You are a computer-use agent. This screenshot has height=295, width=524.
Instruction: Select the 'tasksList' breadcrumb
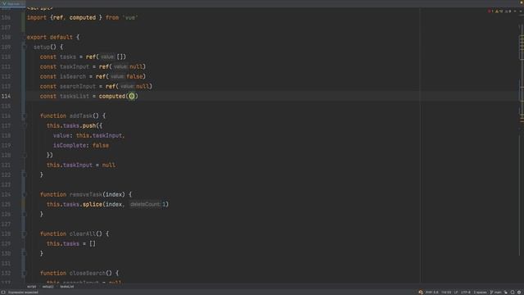pyautogui.click(x=67, y=286)
